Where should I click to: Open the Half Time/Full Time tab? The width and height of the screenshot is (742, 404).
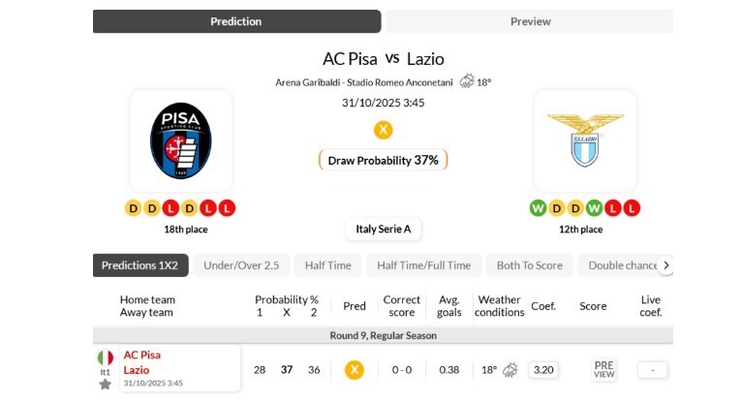[x=423, y=265]
